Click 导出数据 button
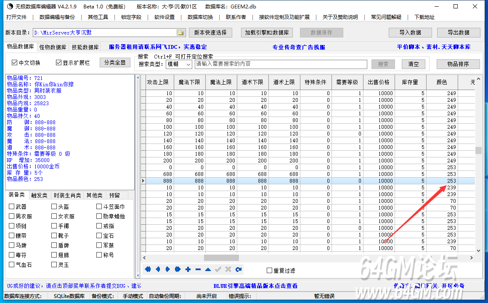The image size is (488, 303). pyautogui.click(x=459, y=33)
